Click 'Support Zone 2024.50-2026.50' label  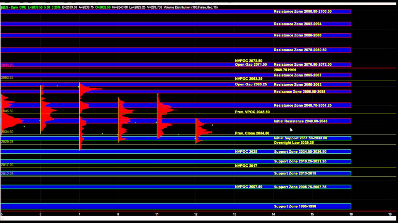coord(300,152)
